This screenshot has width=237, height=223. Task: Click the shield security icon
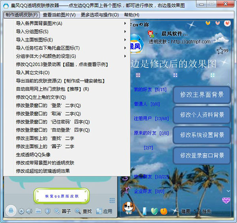coord(47,211)
